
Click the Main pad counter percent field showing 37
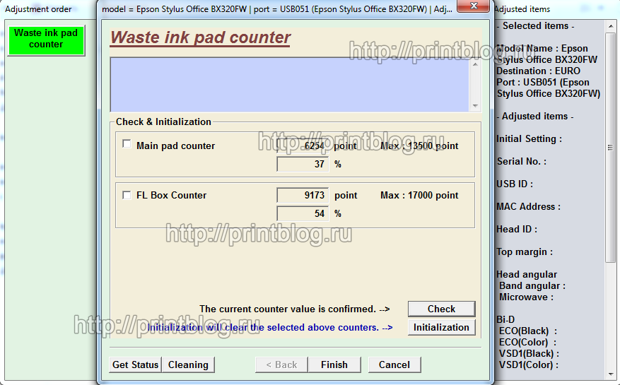303,164
